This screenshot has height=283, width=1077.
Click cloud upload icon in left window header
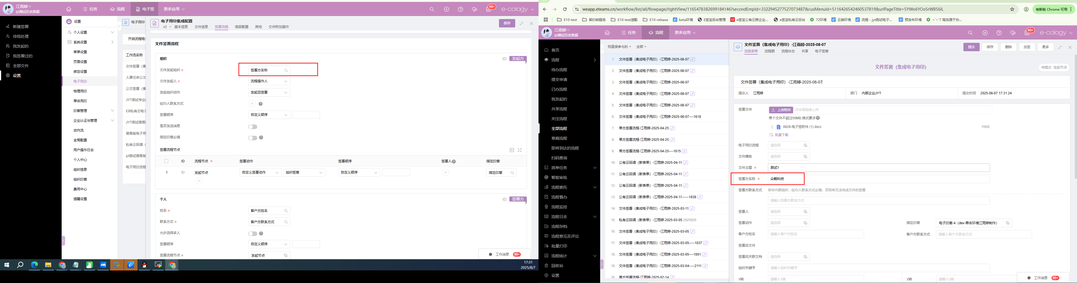coord(475,9)
